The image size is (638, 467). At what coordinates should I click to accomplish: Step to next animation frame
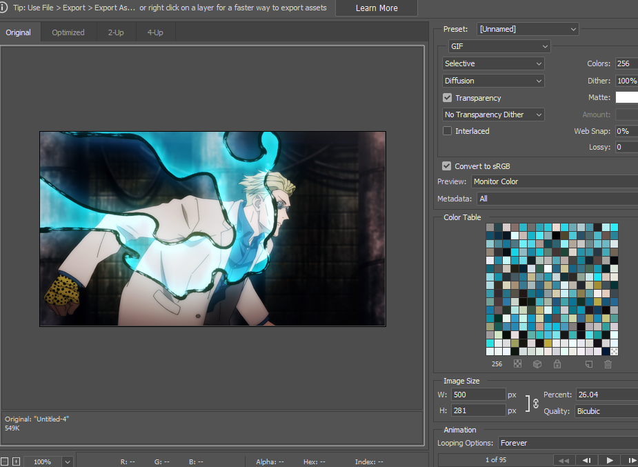pyautogui.click(x=630, y=460)
